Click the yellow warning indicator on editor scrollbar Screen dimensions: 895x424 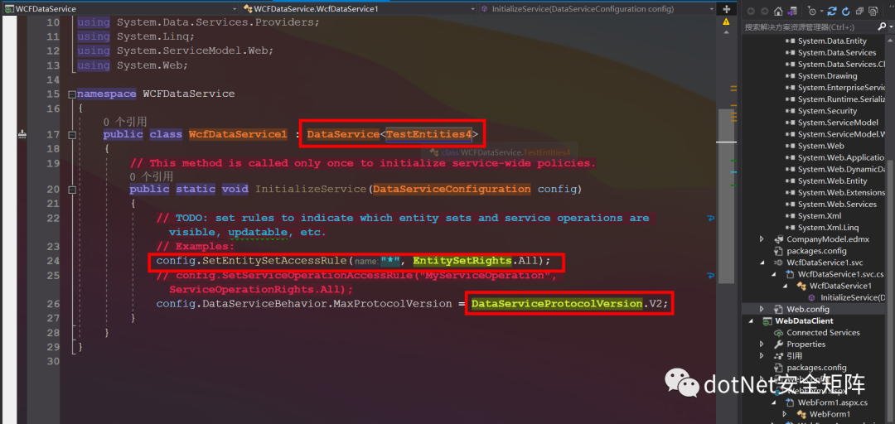pyautogui.click(x=726, y=22)
